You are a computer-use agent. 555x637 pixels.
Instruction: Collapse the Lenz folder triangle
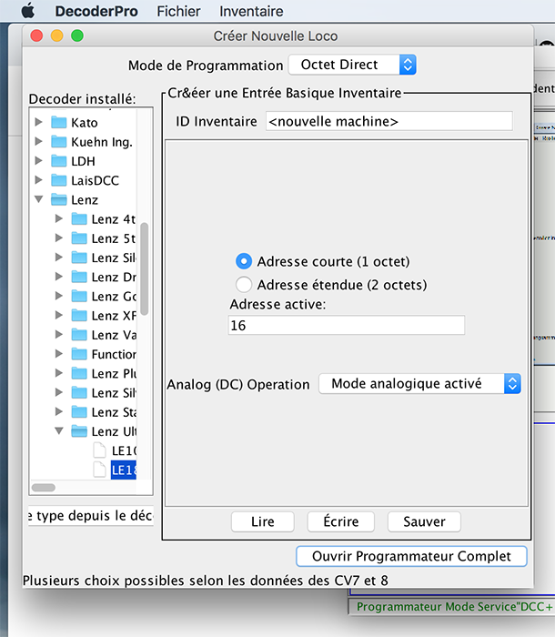click(x=38, y=199)
